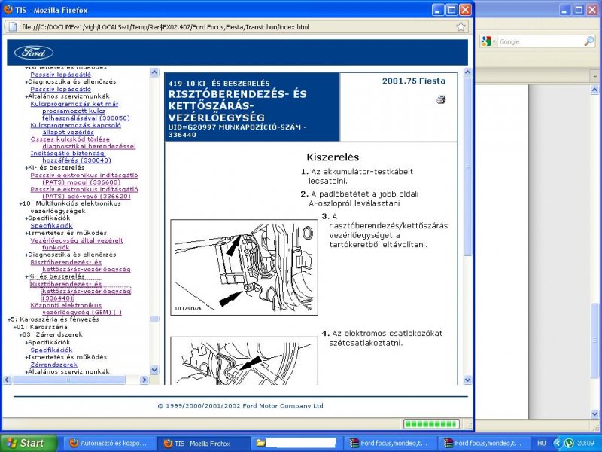This screenshot has height=452, width=602.
Task: Bookmark page with the star icon
Action: (461, 26)
